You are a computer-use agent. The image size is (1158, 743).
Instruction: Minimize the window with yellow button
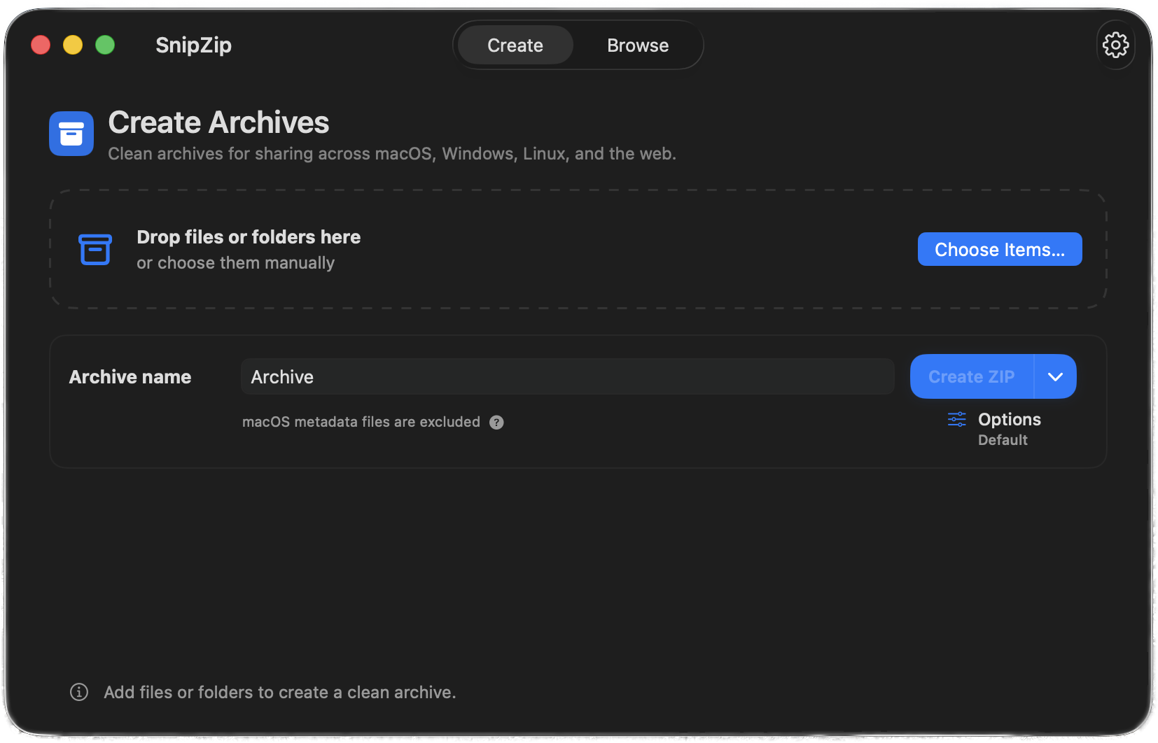point(73,45)
